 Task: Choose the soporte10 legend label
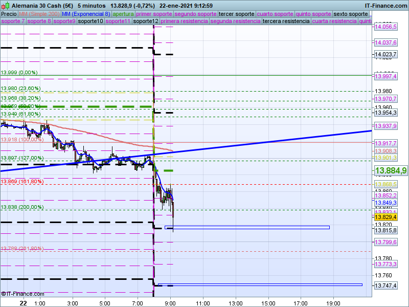point(90,21)
